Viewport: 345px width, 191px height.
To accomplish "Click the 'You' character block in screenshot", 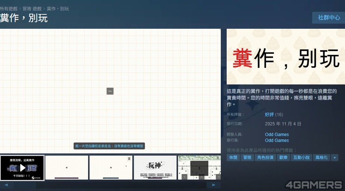I will point(110,91).
